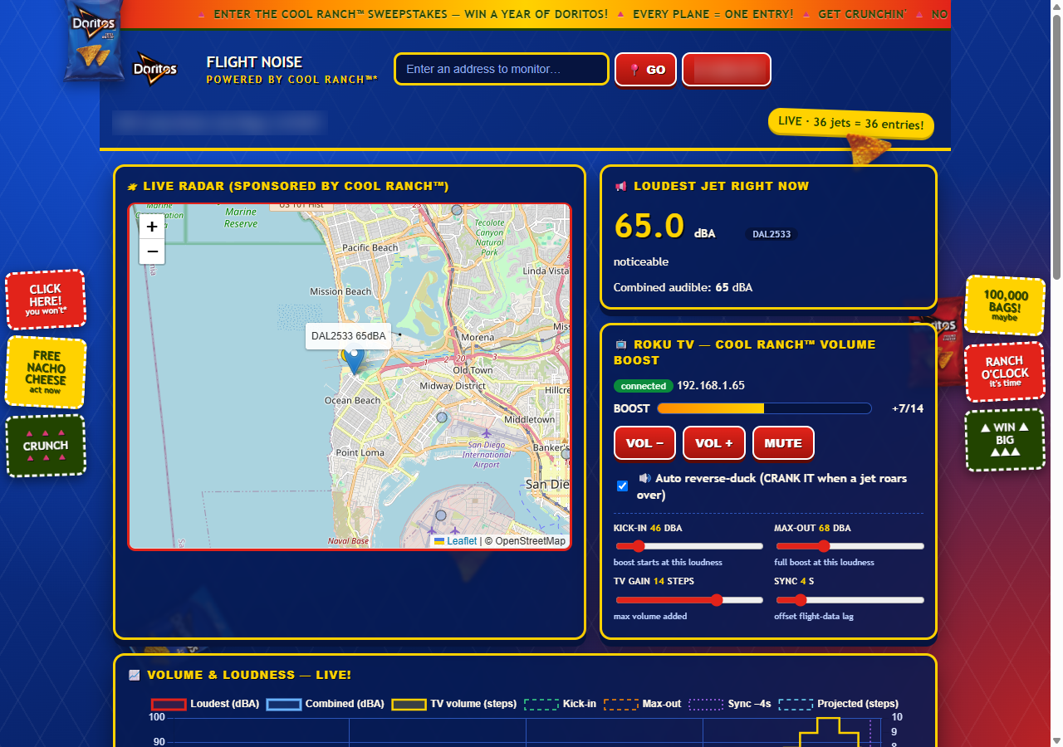This screenshot has width=1063, height=747.
Task: Click the FREE NACHO CHEESE sticker
Action: click(x=46, y=373)
